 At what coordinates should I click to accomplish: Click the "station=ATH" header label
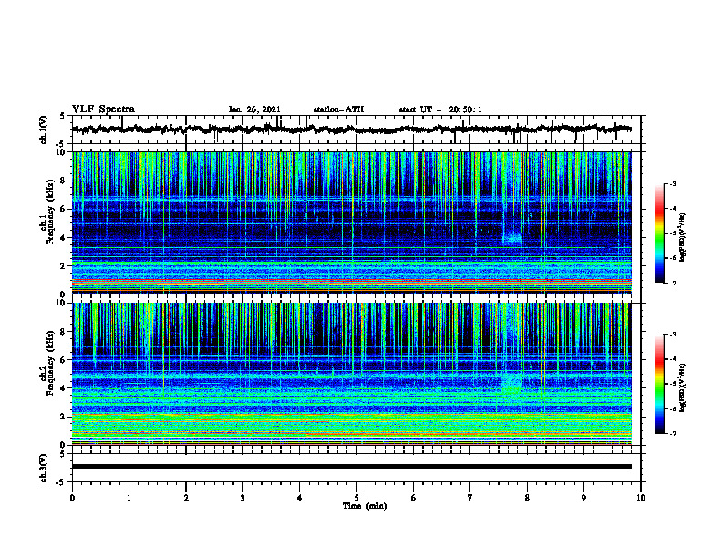(x=338, y=109)
